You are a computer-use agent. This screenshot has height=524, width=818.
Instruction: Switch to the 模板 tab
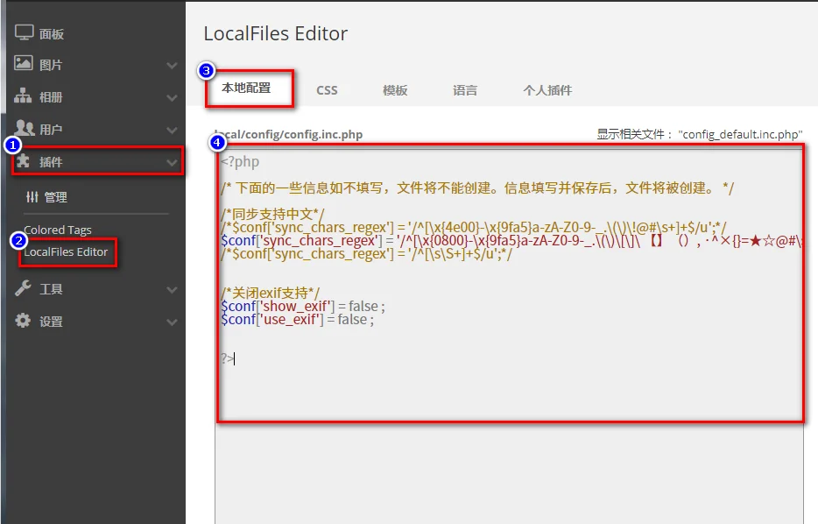tap(395, 90)
